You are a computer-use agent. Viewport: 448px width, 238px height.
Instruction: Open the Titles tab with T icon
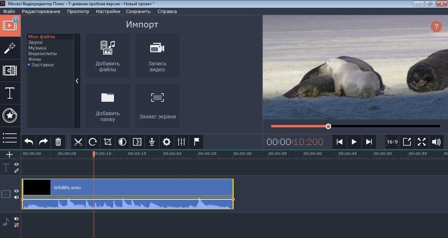click(10, 93)
